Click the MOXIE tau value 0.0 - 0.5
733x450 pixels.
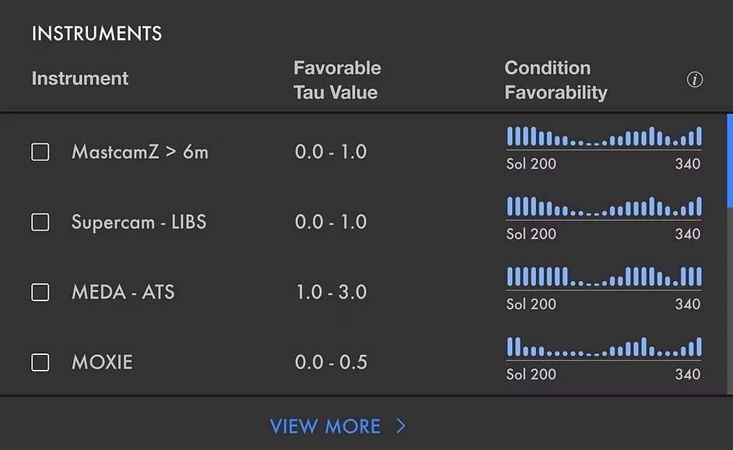[331, 363]
